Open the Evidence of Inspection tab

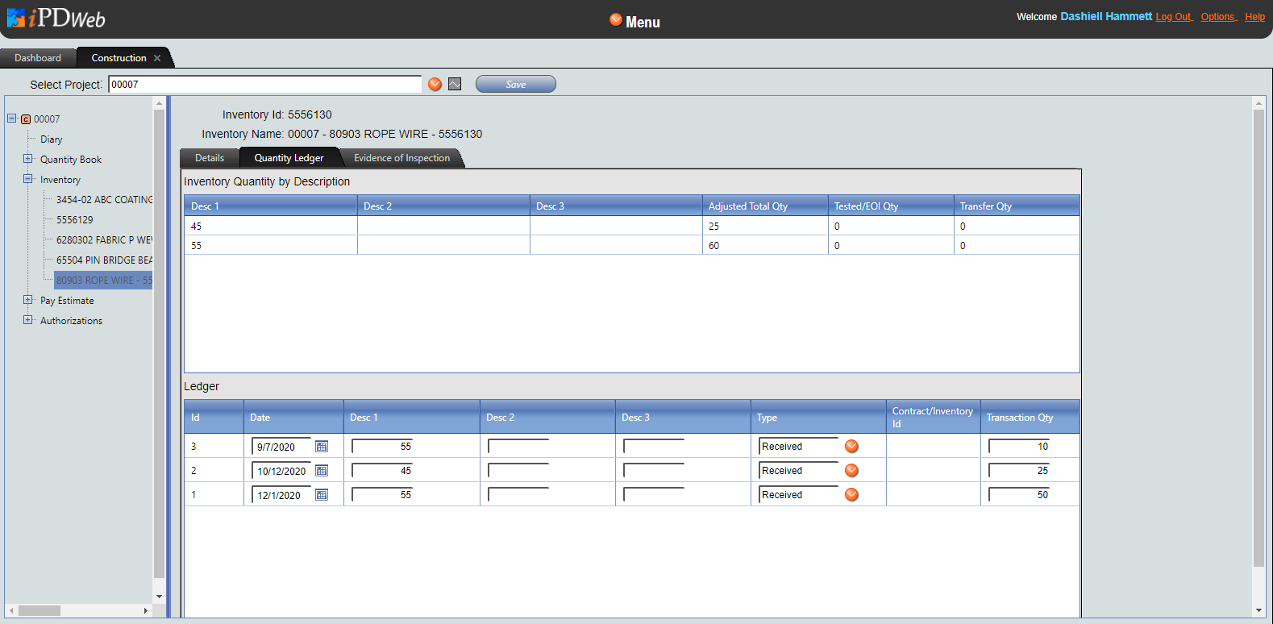[x=401, y=158]
